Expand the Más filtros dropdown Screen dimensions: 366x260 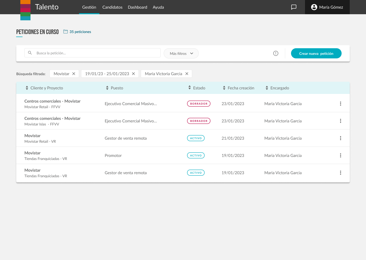click(181, 54)
